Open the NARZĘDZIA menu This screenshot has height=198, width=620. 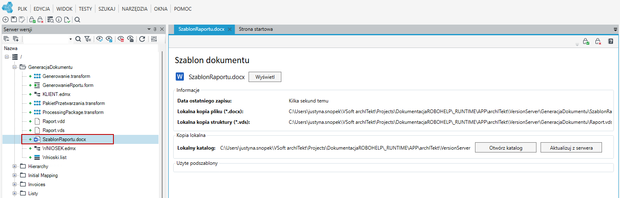[135, 9]
